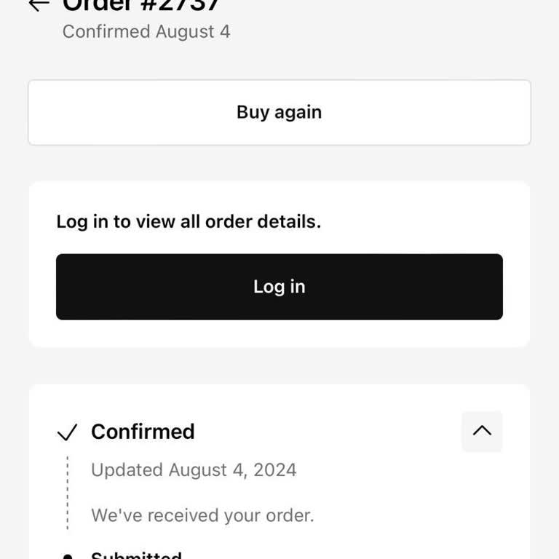Tap 'Log in to view all order details' text
This screenshot has width=559, height=559.
189,221
